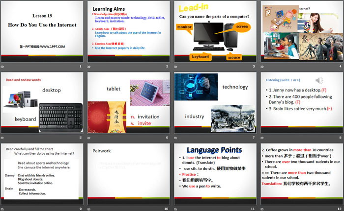Click the orange 'keyboard' label on slide 3
Viewport: 344px width, 211px height.
coord(201,57)
